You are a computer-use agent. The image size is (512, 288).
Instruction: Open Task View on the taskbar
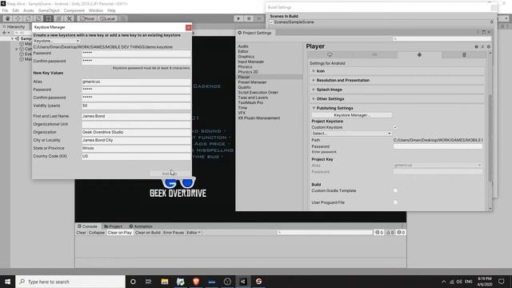point(149,282)
